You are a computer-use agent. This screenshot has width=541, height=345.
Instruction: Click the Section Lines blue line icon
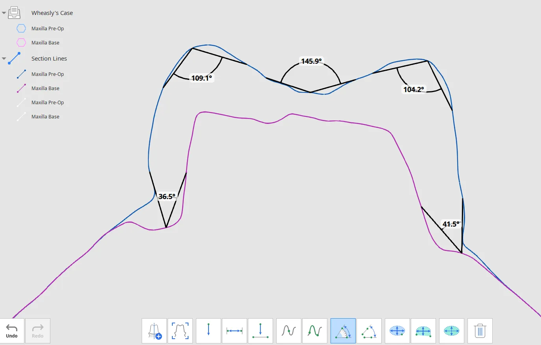coord(14,58)
